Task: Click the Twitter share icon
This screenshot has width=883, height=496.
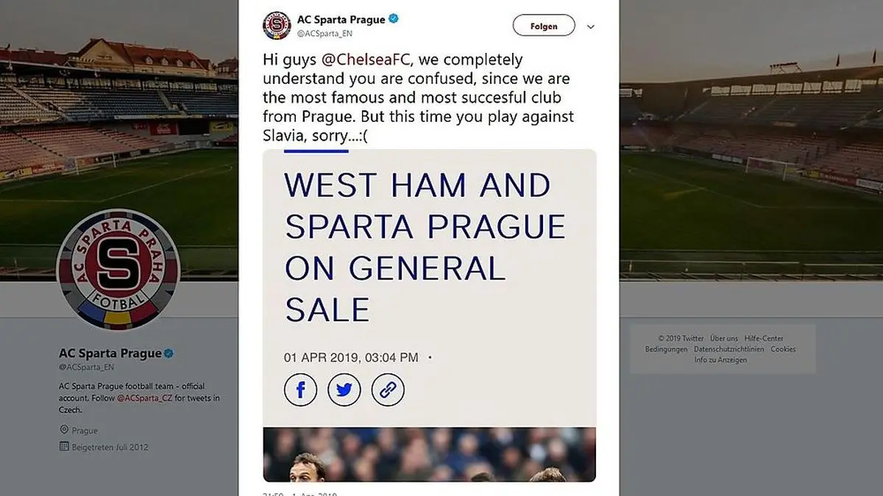Action: click(344, 389)
